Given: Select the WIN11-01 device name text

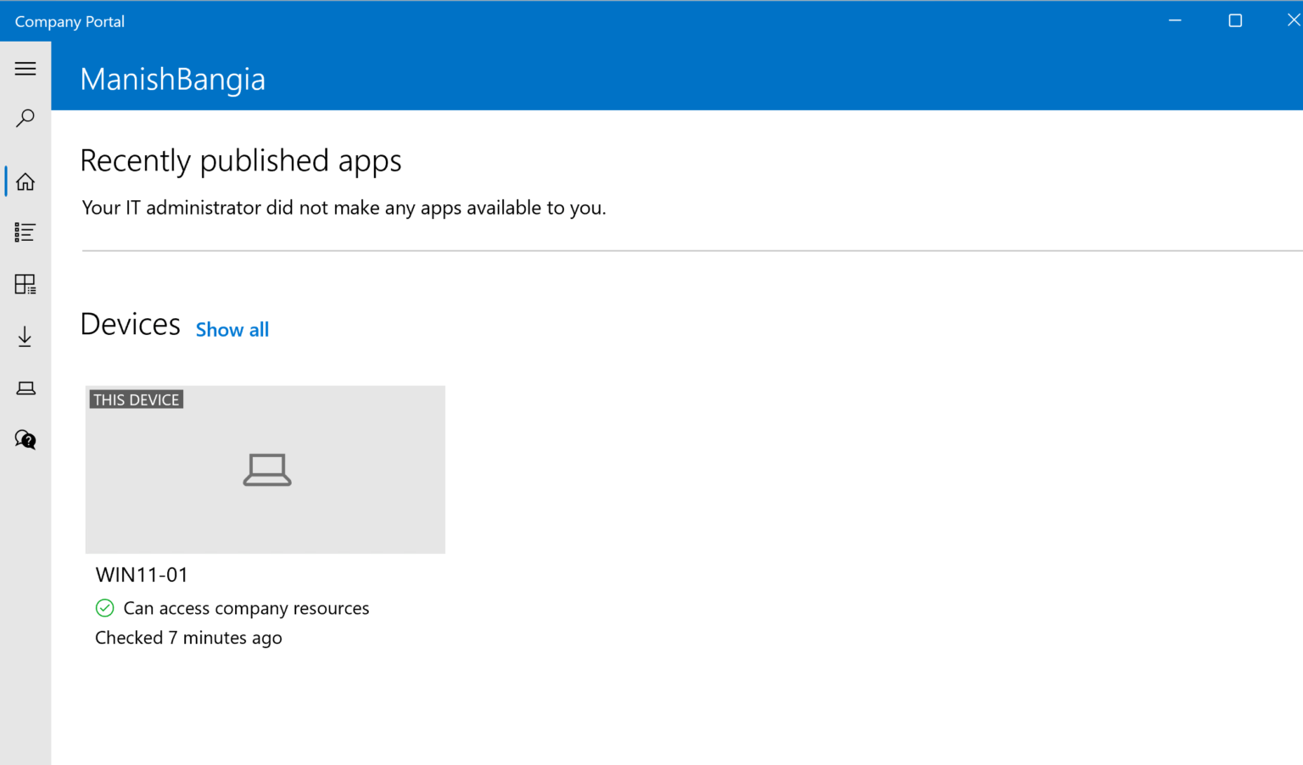Looking at the screenshot, I should [142, 574].
